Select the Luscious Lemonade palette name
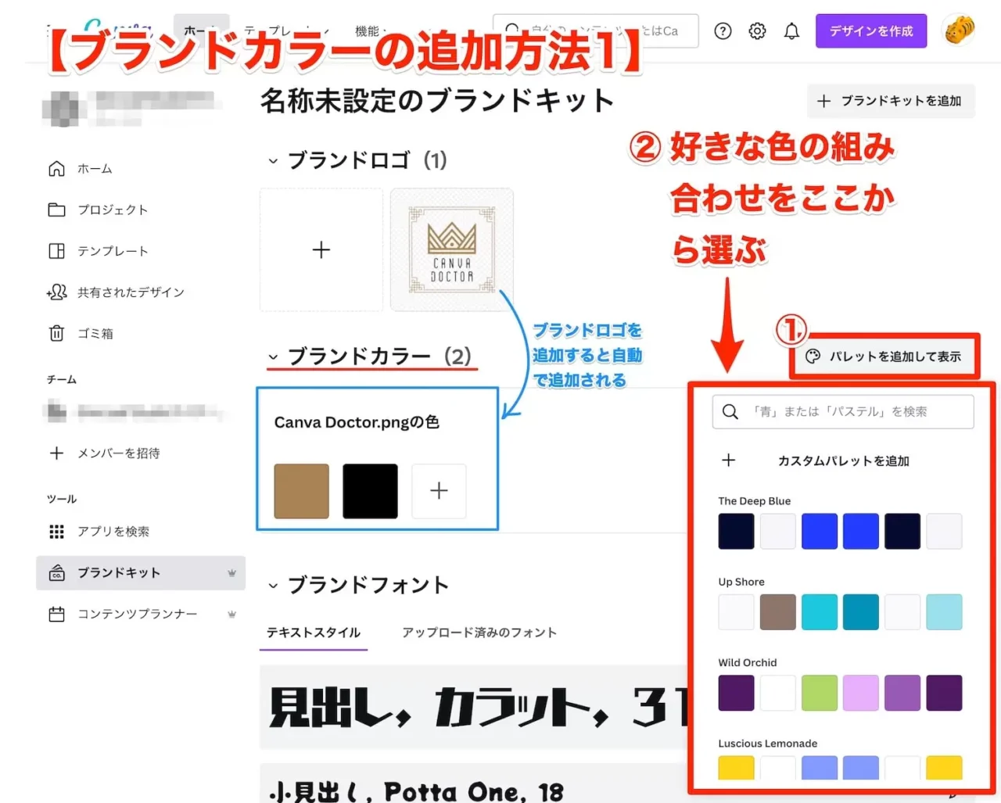This screenshot has width=1001, height=803. pos(768,744)
